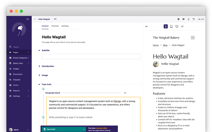This screenshot has height=132, width=212.
Task: Click the Features heading in preview
Action: (x=159, y=93)
